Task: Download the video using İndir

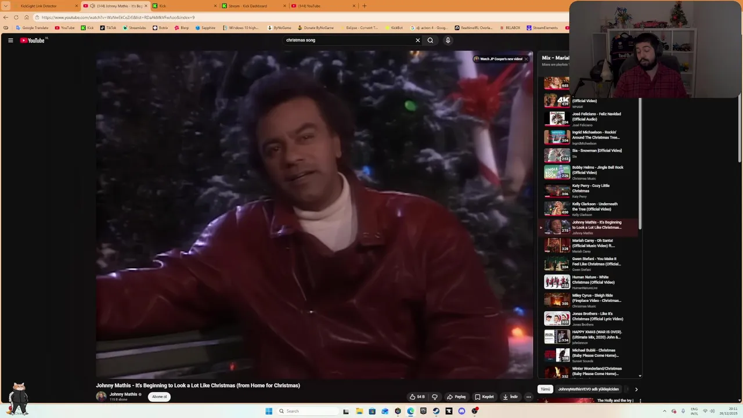Action: [510, 397]
